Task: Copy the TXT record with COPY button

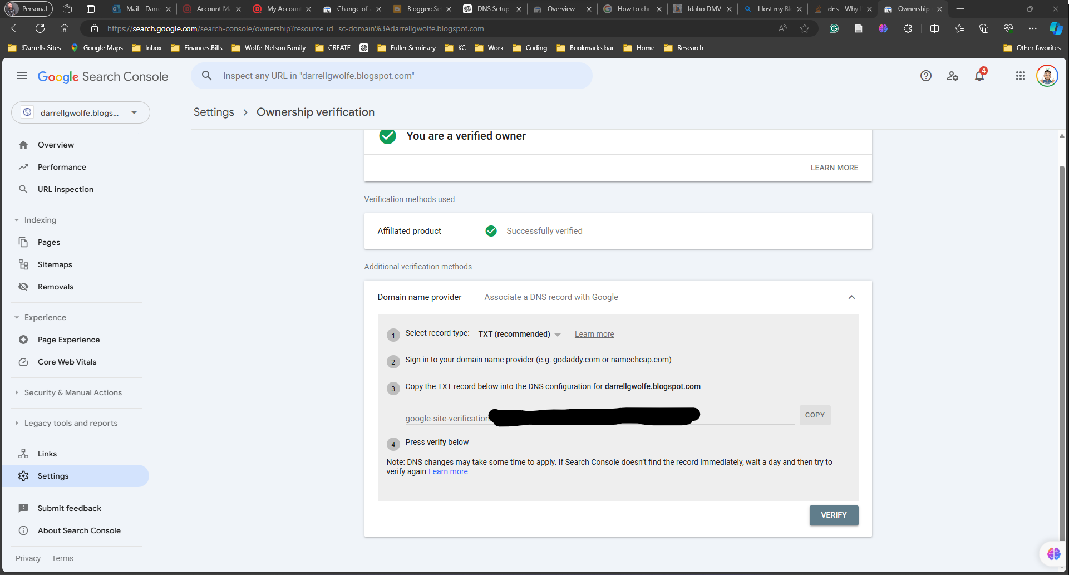Action: [x=815, y=415]
